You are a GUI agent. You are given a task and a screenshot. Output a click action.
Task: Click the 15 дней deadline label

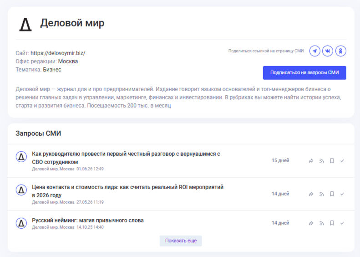pyautogui.click(x=280, y=160)
